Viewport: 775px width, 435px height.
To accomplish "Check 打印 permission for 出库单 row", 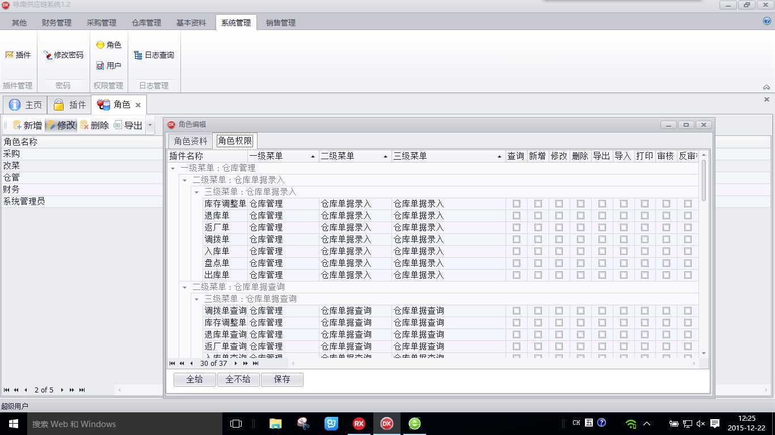I will (x=645, y=275).
